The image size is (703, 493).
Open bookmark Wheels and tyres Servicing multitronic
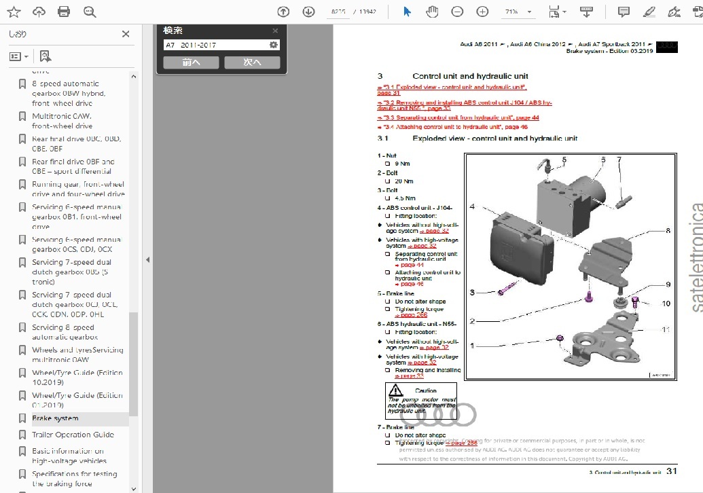(x=77, y=354)
